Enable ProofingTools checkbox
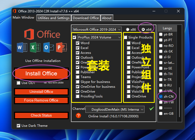The image size is (195, 140). coord(77,96)
